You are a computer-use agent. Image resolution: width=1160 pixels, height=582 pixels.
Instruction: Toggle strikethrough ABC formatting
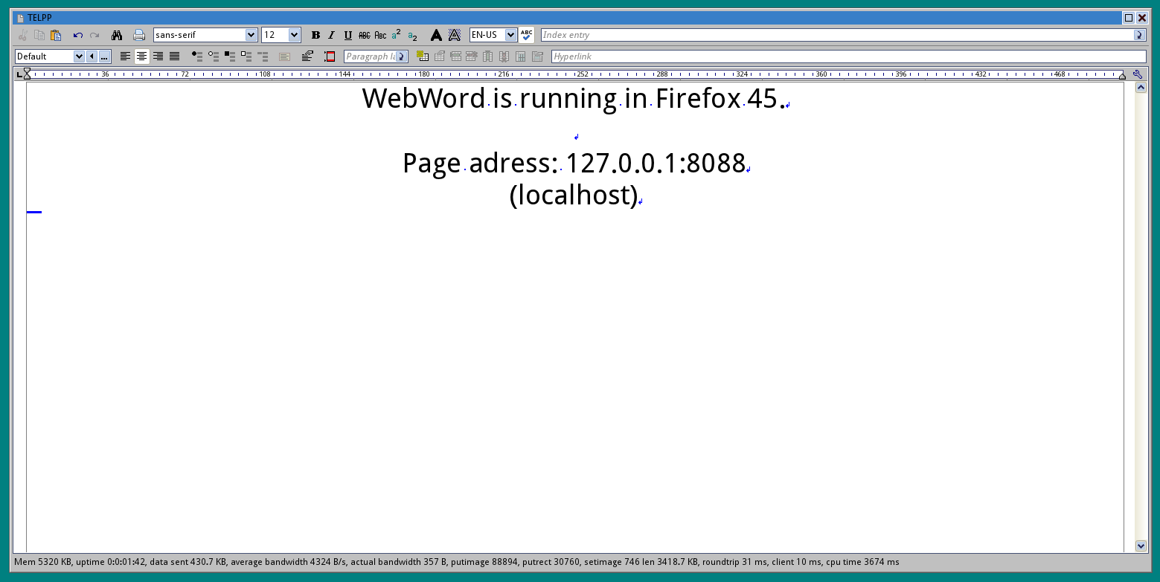tap(365, 35)
